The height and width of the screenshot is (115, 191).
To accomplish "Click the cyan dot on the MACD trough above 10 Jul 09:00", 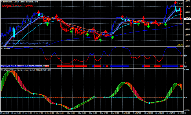I will click(x=149, y=103).
